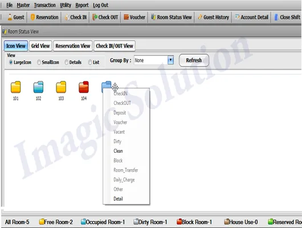Screen dimensions: 302x228
Task: Select the SmallIcon radio button
Action: tap(39, 62)
